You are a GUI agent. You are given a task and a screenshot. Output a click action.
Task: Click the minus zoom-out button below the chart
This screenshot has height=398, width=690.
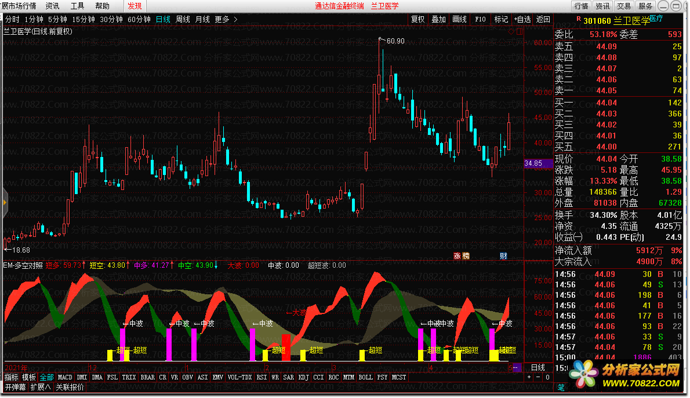pyautogui.click(x=538, y=377)
